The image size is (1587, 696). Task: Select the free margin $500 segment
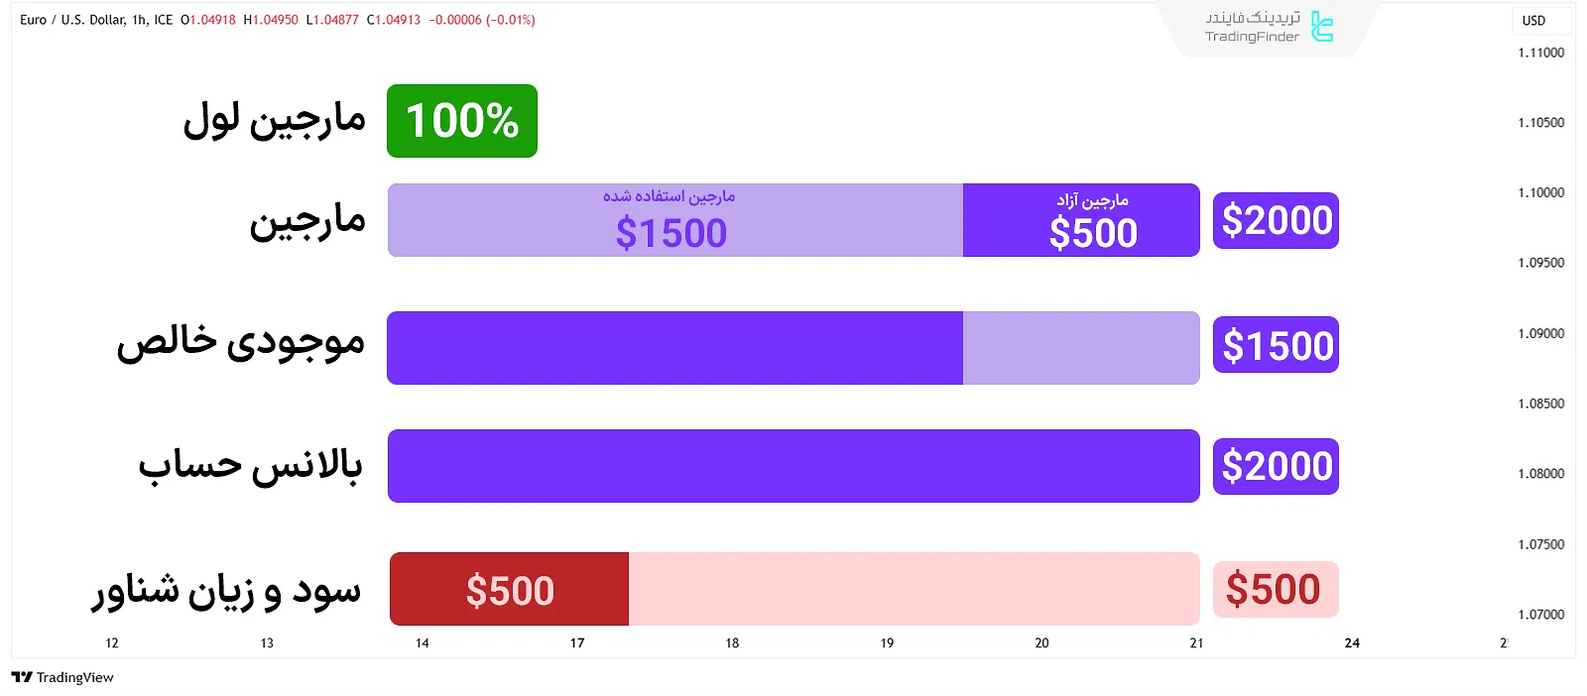(x=1081, y=220)
